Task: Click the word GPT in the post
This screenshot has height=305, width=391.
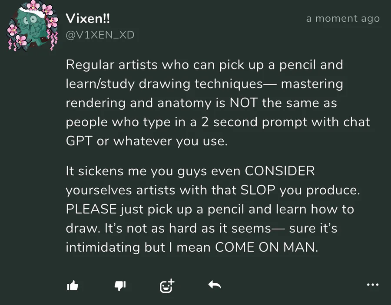Action: click(79, 141)
